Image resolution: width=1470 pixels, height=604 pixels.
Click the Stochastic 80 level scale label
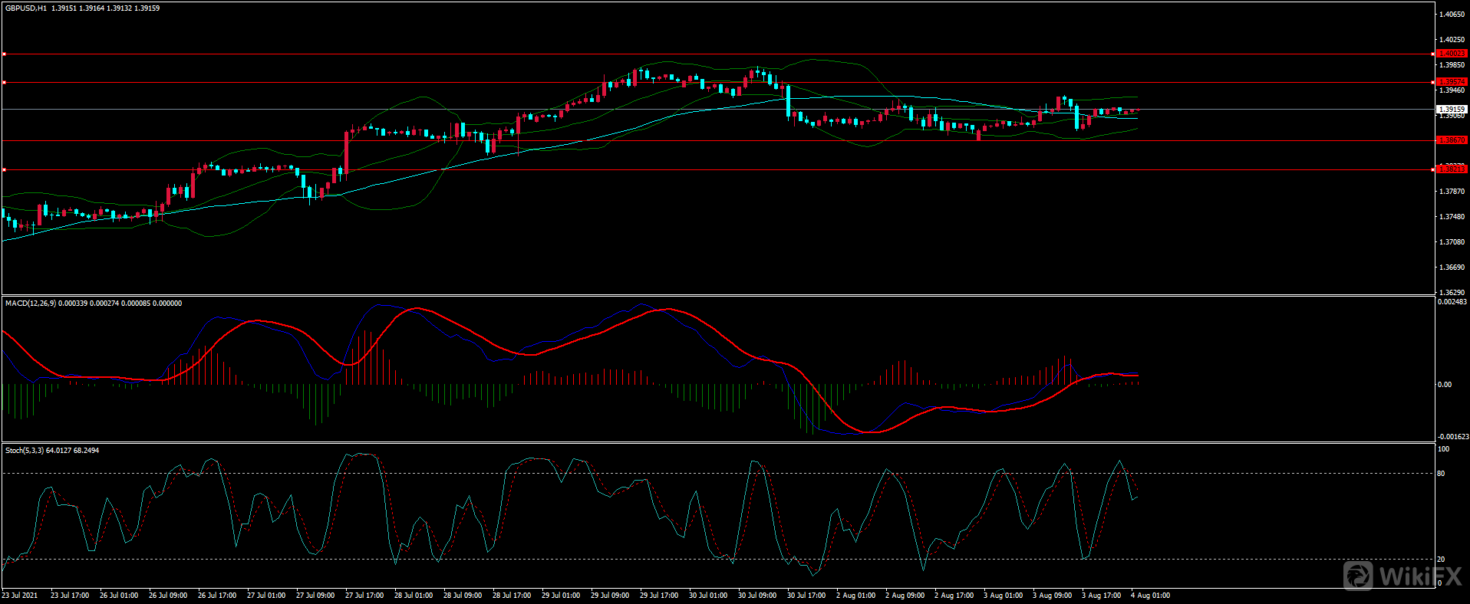[1441, 474]
